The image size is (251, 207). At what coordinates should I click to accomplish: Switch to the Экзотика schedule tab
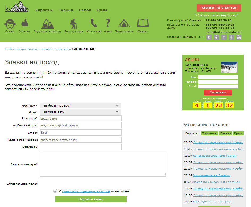click(209, 133)
